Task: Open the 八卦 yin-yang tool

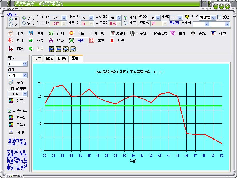Action: coord(11,41)
